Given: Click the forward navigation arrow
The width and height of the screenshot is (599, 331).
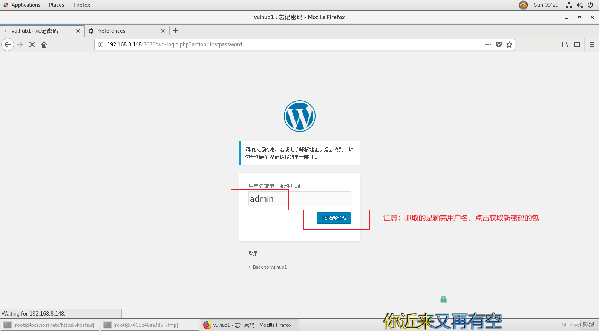Looking at the screenshot, I should click(x=20, y=44).
